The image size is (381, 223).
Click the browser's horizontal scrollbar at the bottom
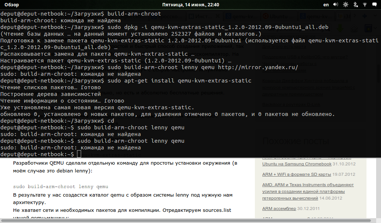[185, 221]
